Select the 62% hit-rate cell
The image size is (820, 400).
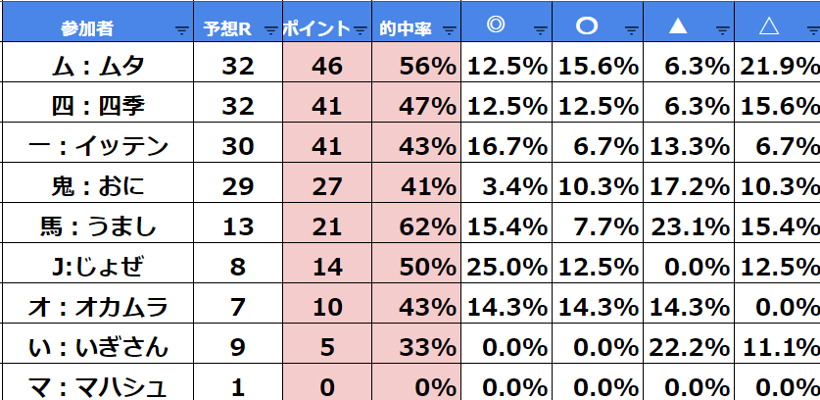pyautogui.click(x=415, y=227)
